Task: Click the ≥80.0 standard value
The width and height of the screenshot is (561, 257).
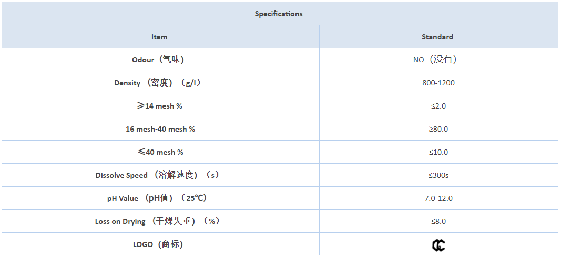Action: click(x=438, y=129)
